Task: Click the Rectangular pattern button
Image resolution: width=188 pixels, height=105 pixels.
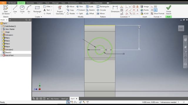Action: tap(103, 6)
